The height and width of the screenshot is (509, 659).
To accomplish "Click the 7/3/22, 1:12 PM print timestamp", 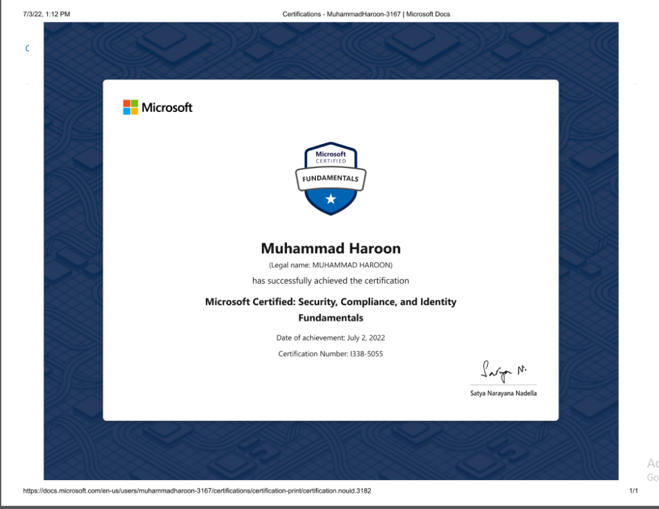I will coord(46,14).
